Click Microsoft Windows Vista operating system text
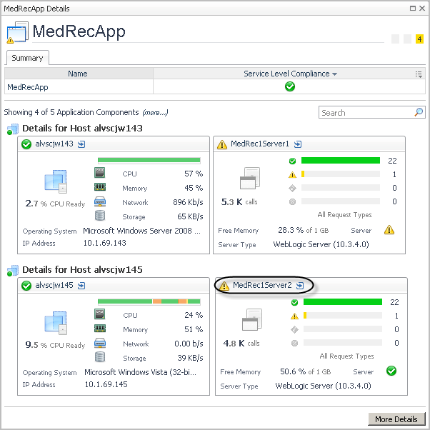 click(140, 372)
